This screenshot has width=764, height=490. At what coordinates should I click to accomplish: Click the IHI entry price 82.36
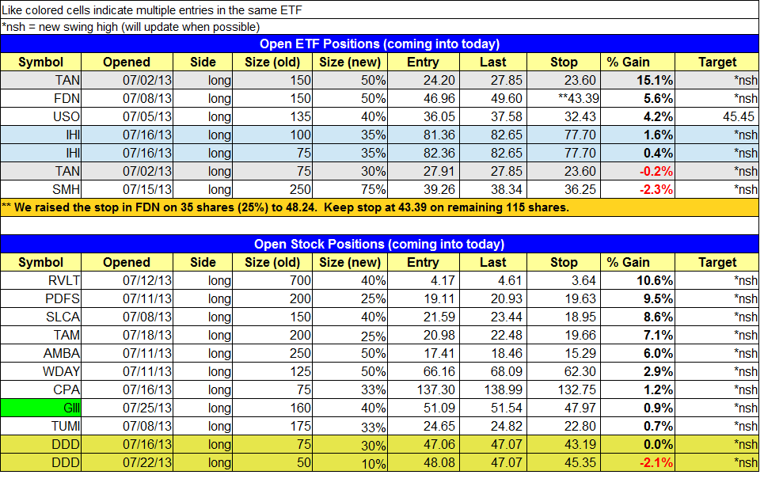(x=424, y=153)
